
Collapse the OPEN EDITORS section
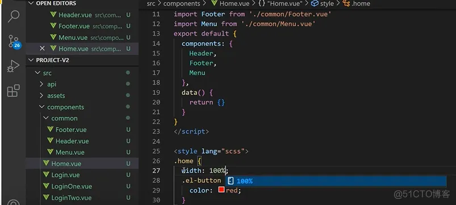coord(31,3)
